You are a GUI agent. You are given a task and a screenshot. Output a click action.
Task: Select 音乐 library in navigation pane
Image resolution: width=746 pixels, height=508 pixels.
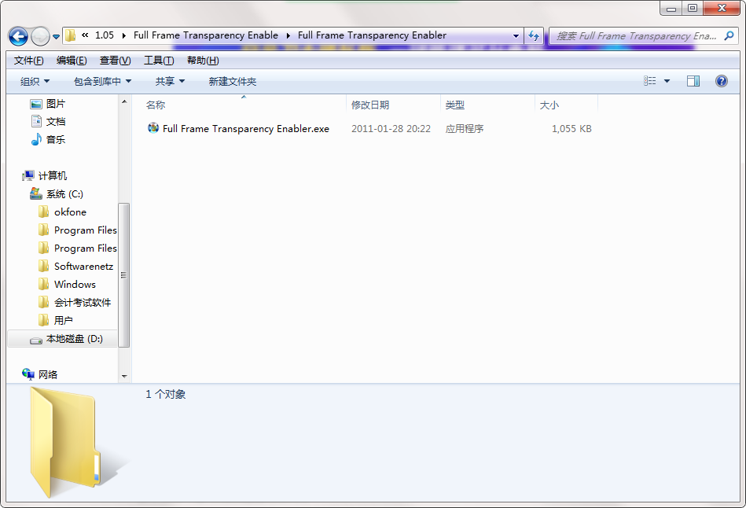(56, 140)
